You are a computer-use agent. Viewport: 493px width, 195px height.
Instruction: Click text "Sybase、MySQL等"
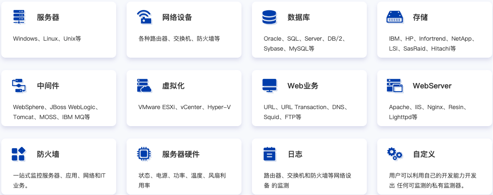click(289, 49)
